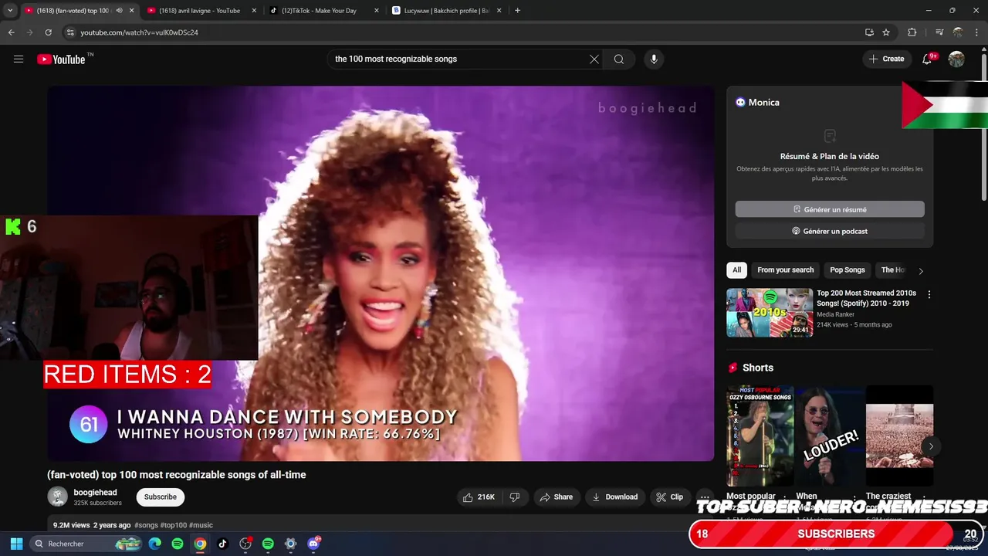
Task: Open Discord from the taskbar
Action: [313, 544]
